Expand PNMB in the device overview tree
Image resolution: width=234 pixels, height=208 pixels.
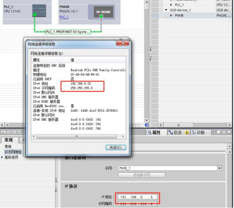coord(171,15)
